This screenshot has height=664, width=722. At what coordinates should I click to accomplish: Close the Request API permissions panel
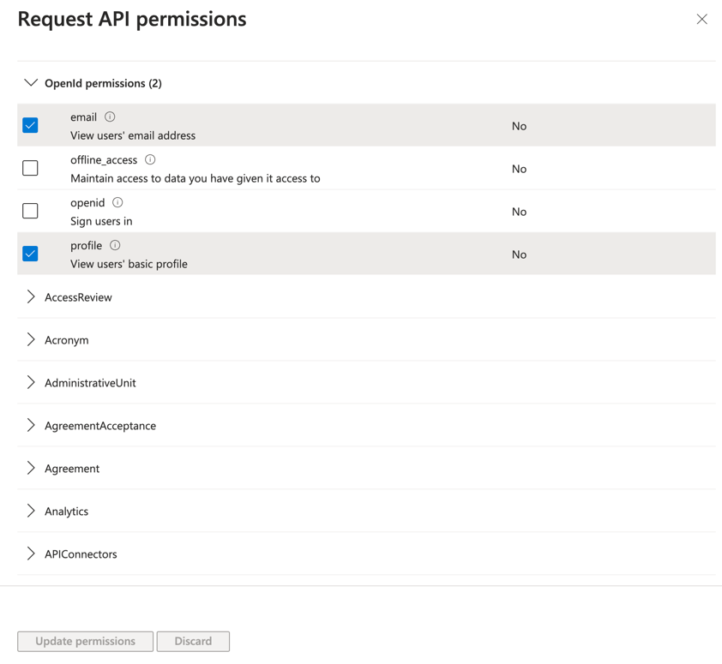(x=701, y=19)
